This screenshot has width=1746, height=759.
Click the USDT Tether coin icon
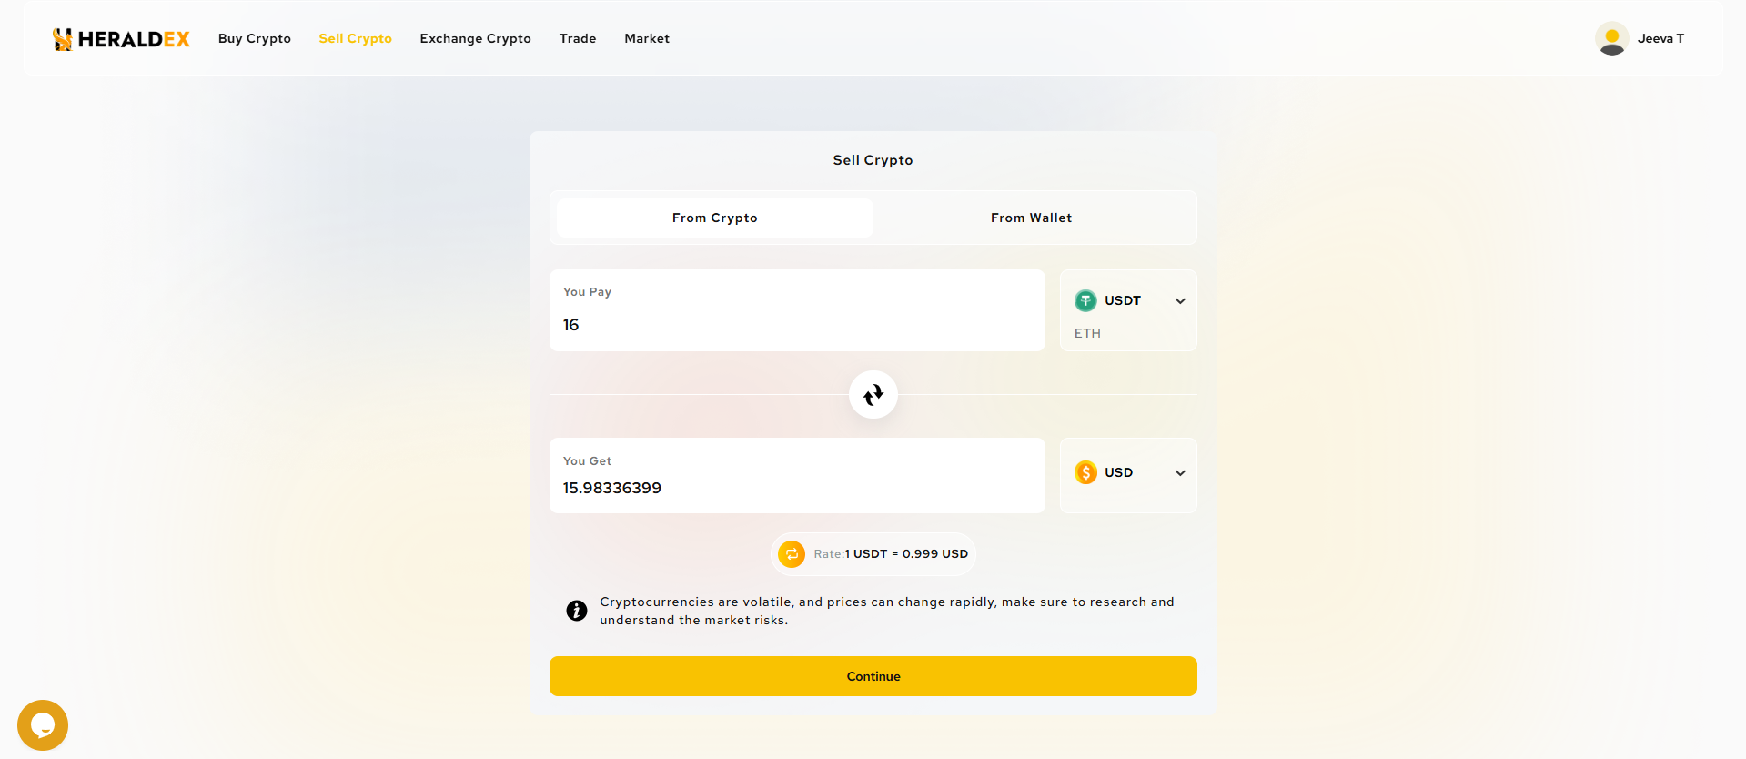tap(1085, 300)
